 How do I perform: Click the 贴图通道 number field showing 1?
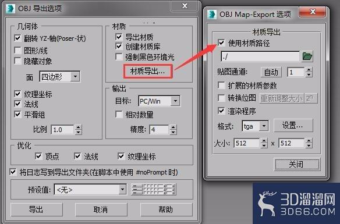[296, 72]
